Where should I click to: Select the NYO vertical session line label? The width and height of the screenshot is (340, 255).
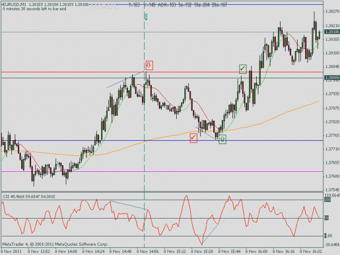click(146, 17)
